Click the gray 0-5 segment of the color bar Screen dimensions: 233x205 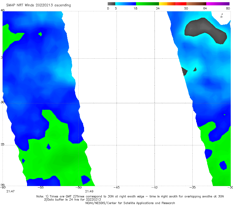pos(111,4)
